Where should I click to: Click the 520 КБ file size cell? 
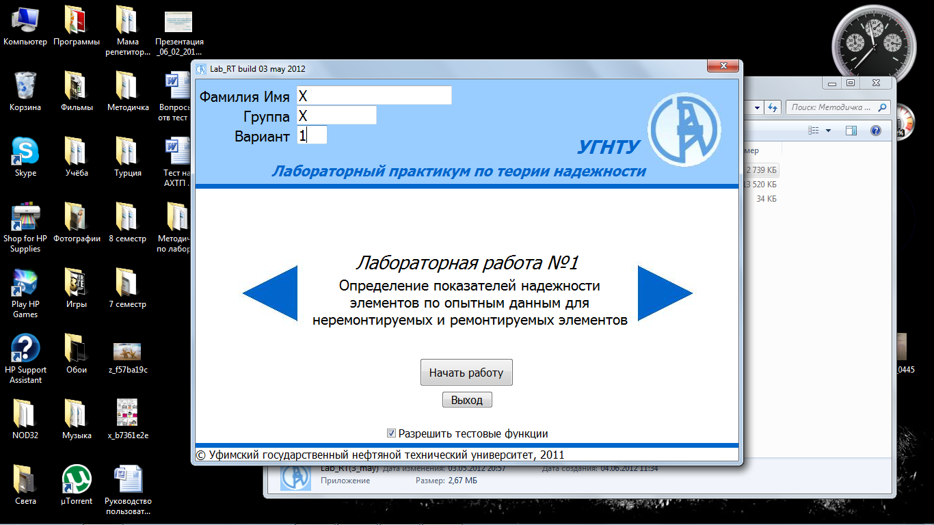pos(760,185)
